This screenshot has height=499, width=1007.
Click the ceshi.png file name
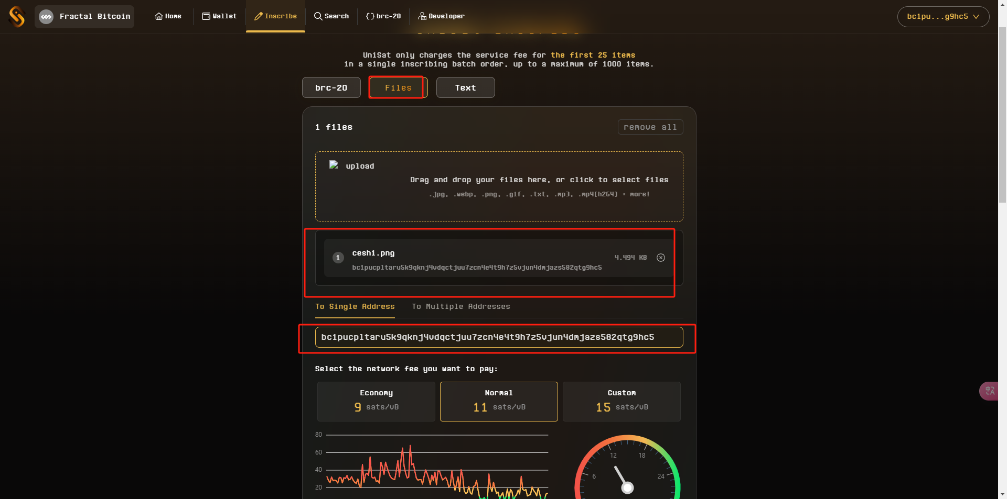[373, 253]
